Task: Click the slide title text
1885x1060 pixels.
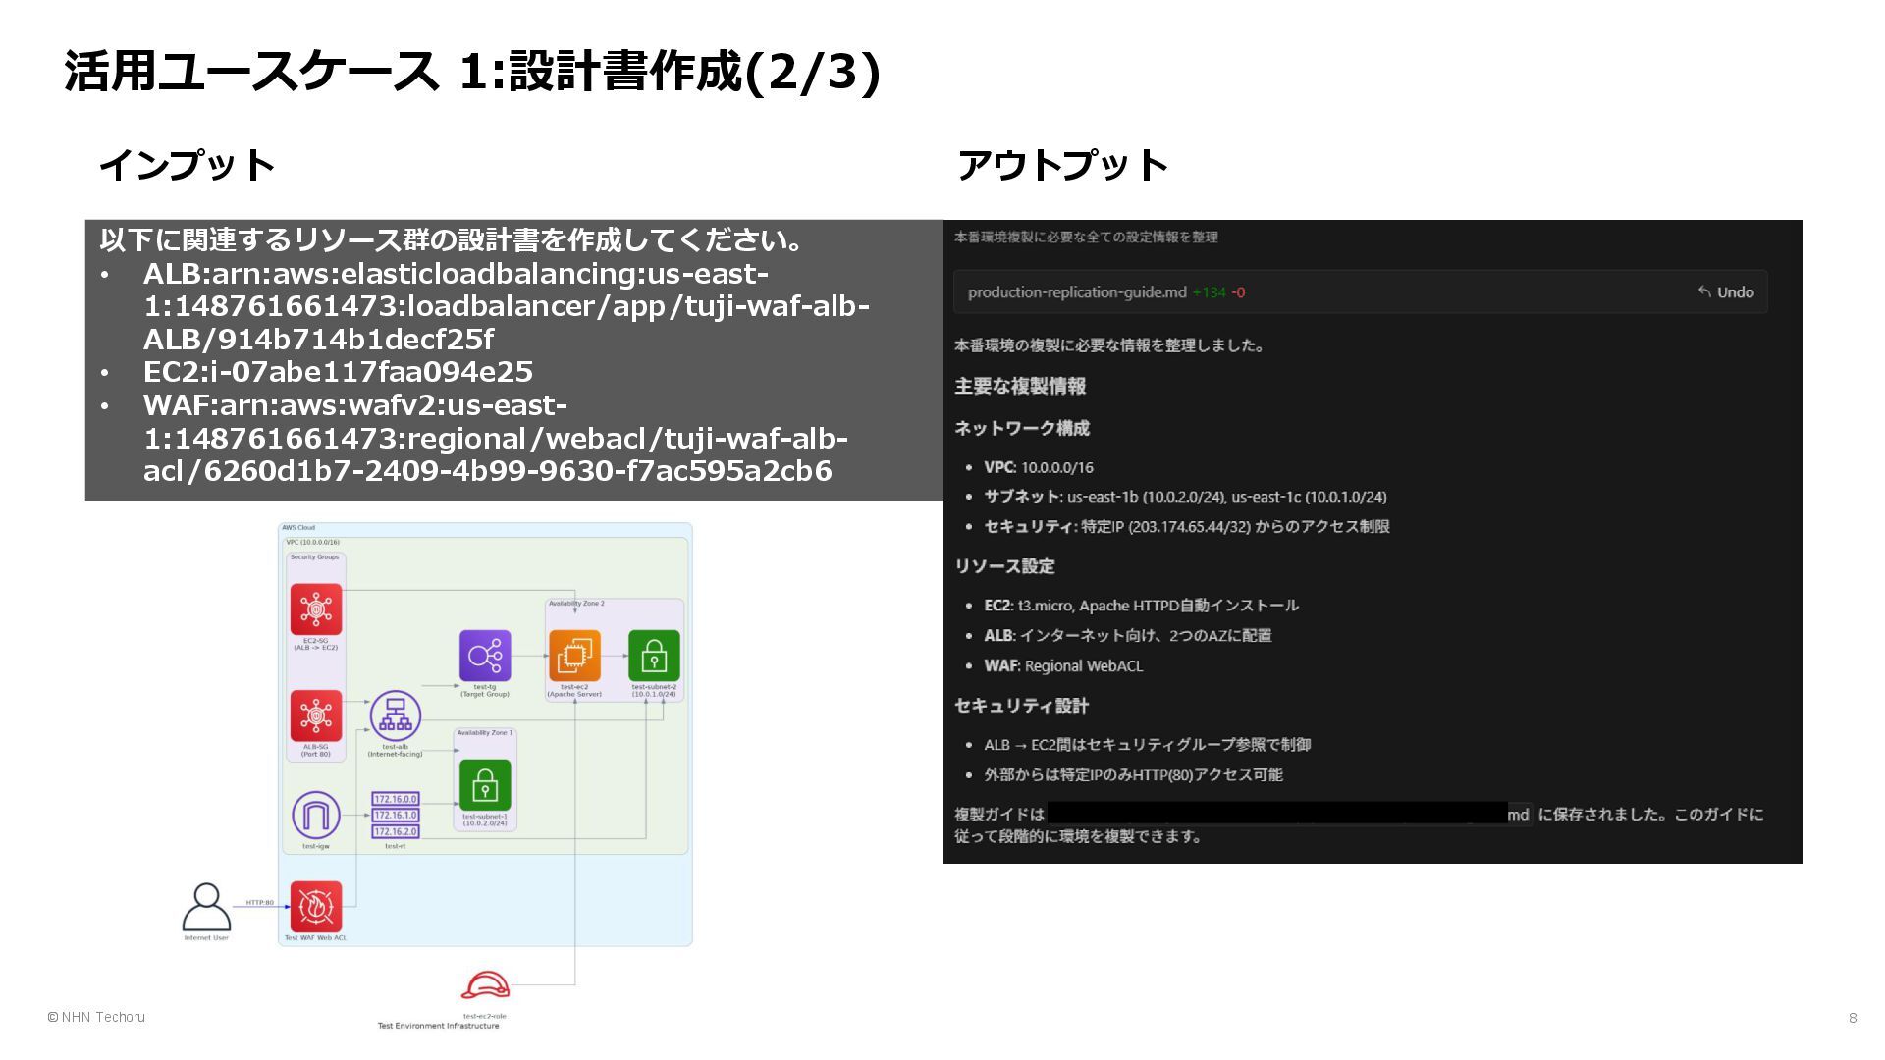Action: pos(472,72)
